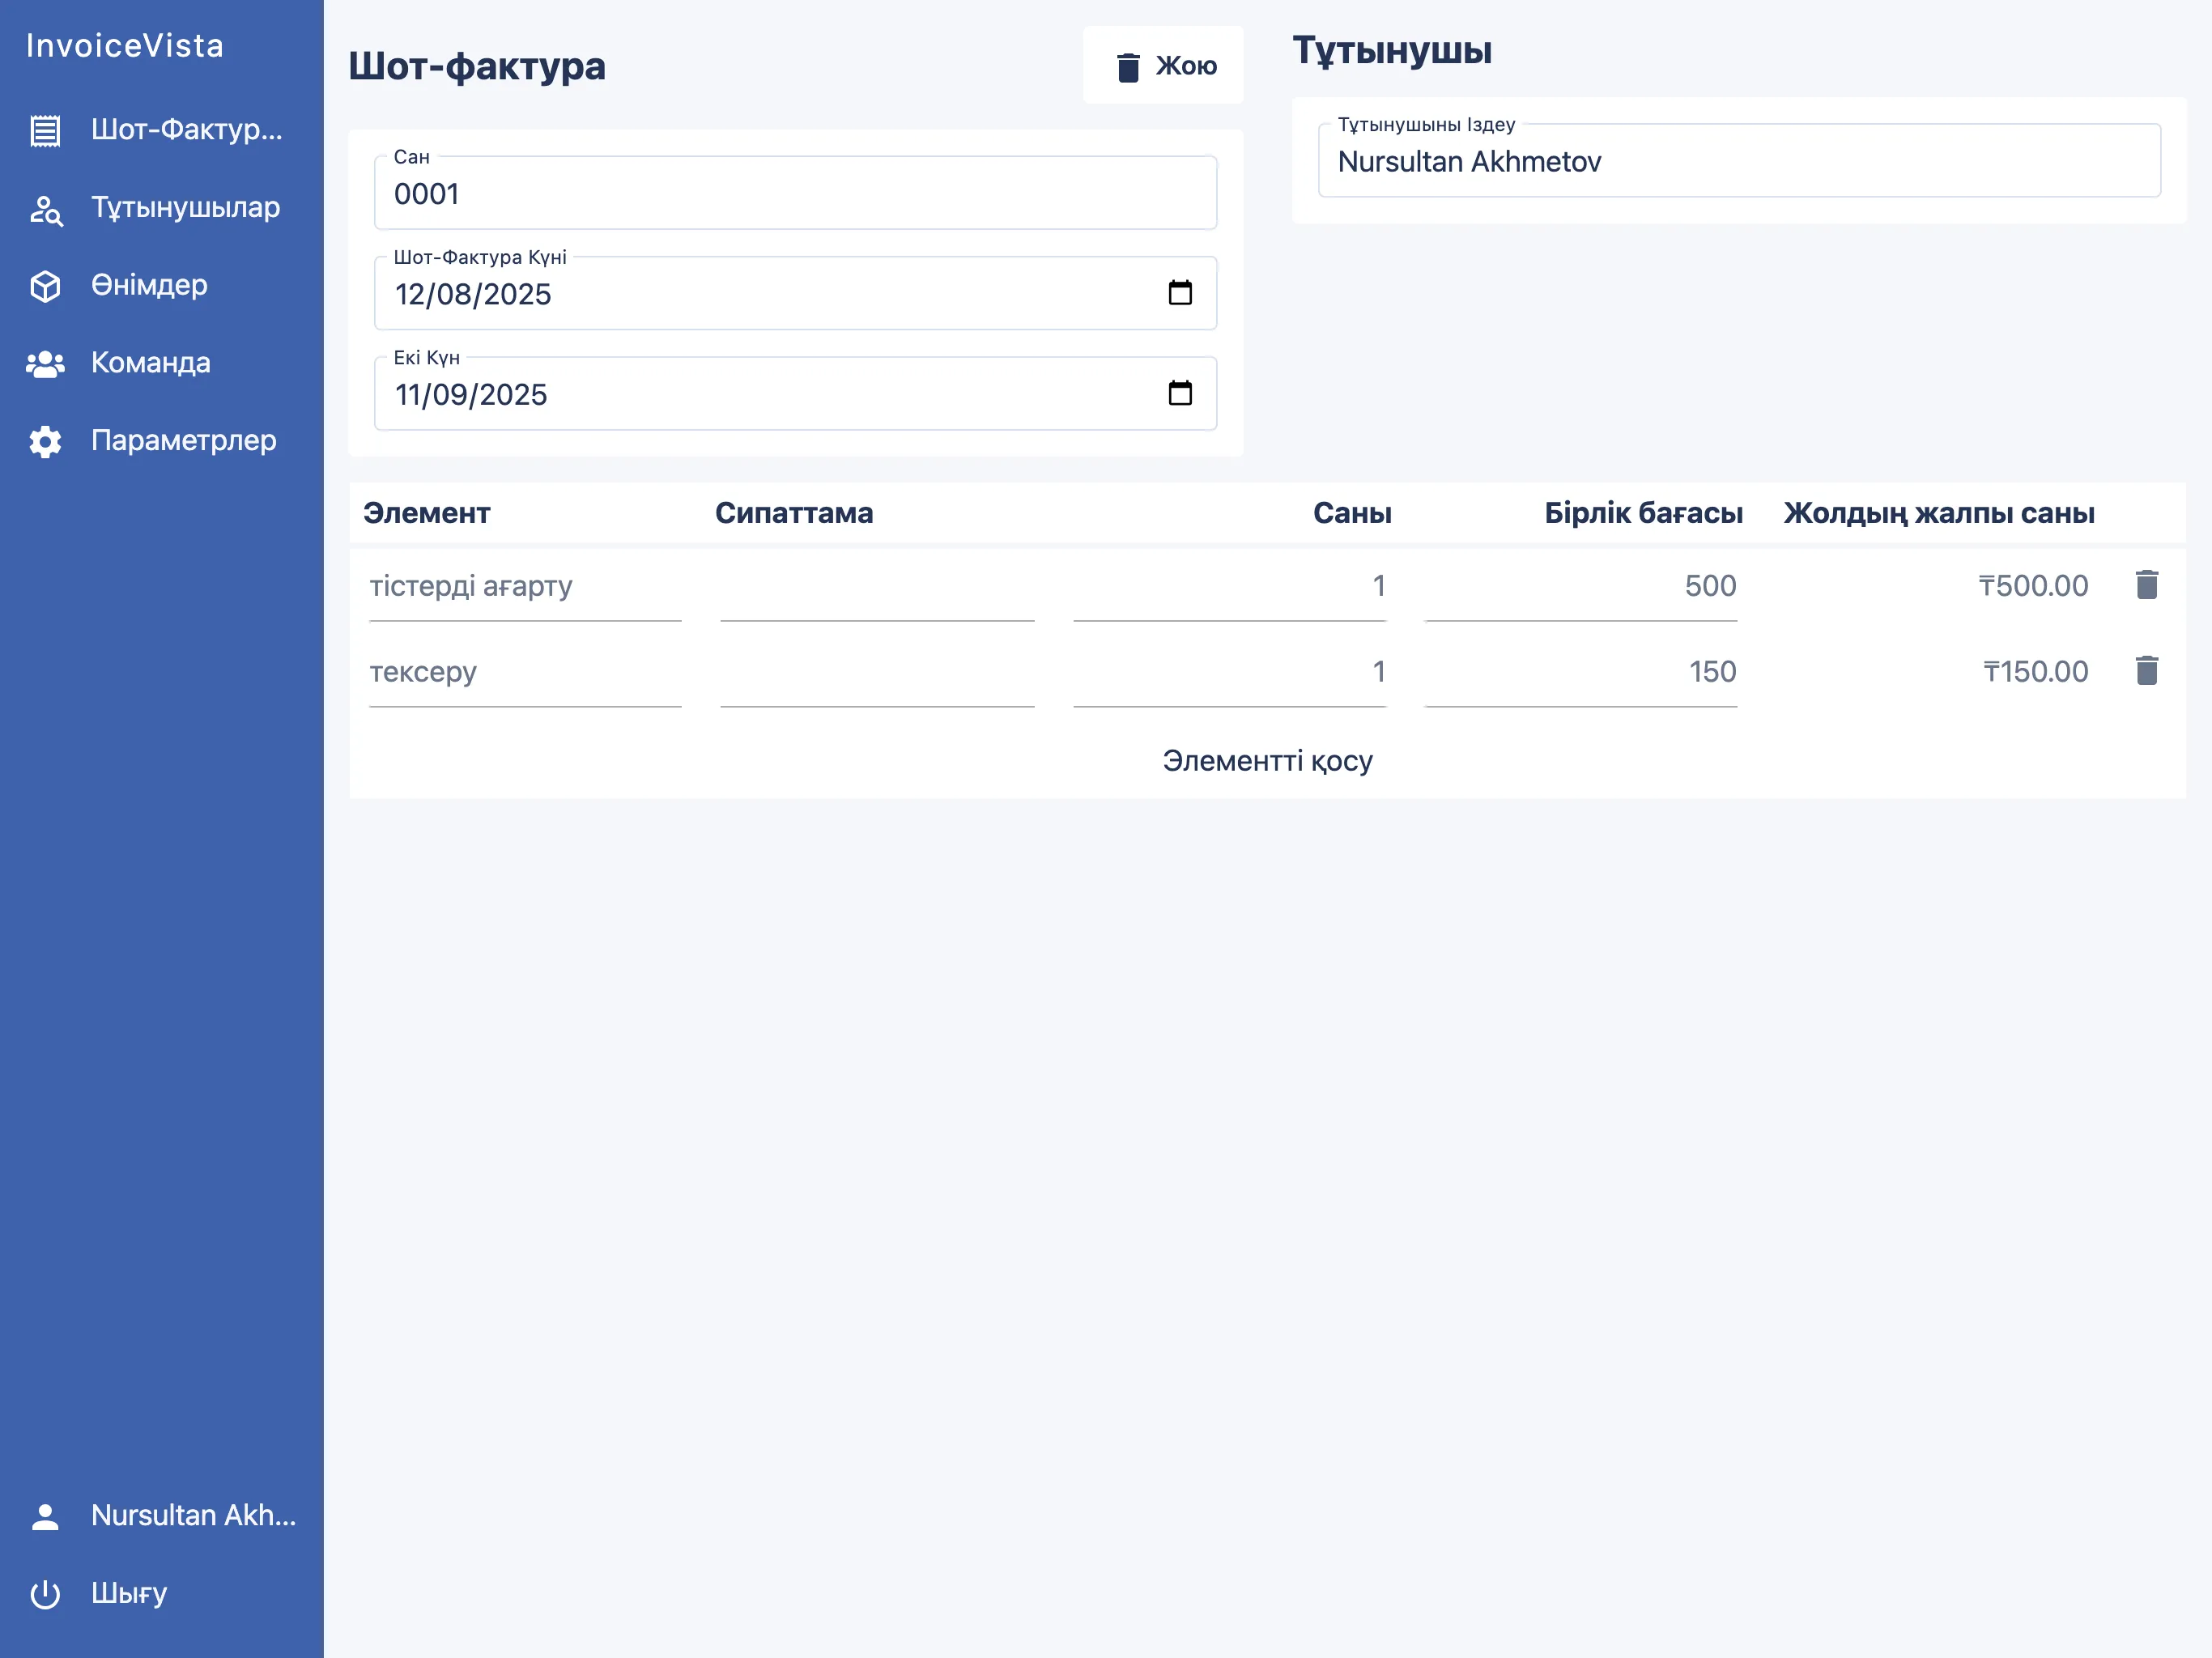The height and width of the screenshot is (1658, 2212).
Task: Click the Элемент column header
Action: (427, 513)
